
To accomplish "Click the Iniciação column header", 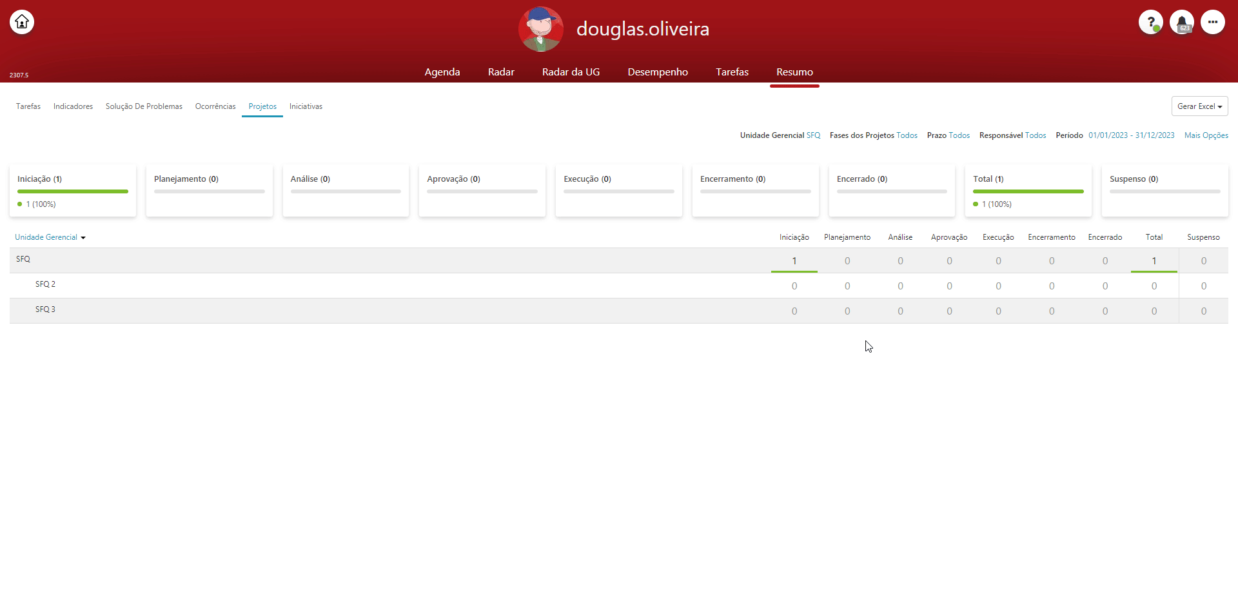I will [794, 237].
